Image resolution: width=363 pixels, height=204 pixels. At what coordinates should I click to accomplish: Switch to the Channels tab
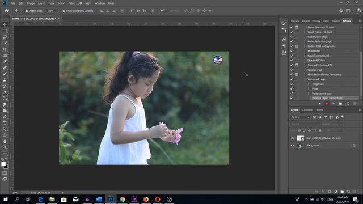point(307,110)
